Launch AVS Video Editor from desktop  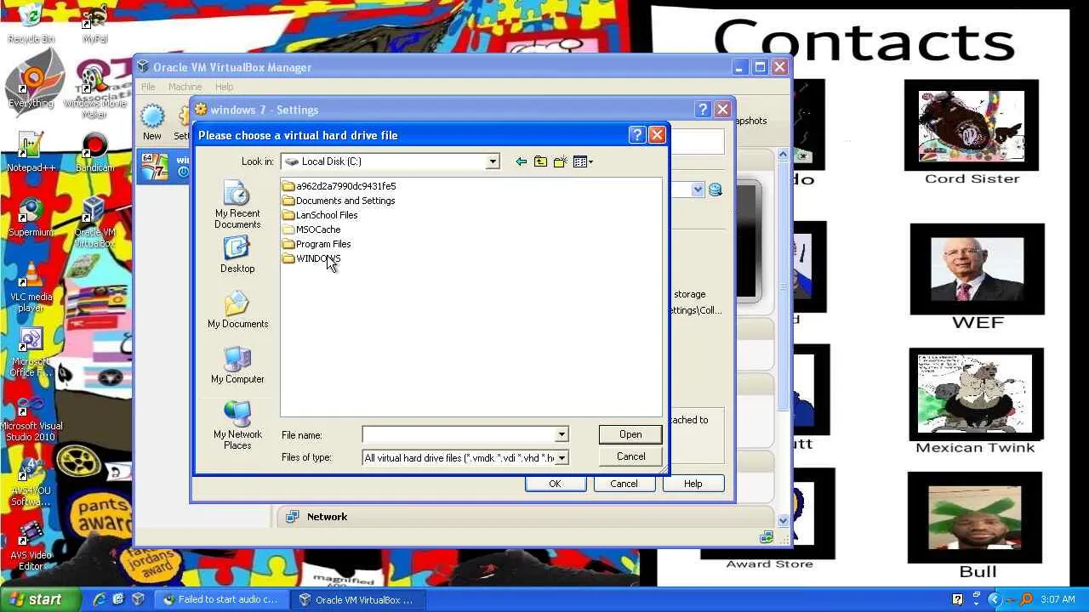pos(31,546)
